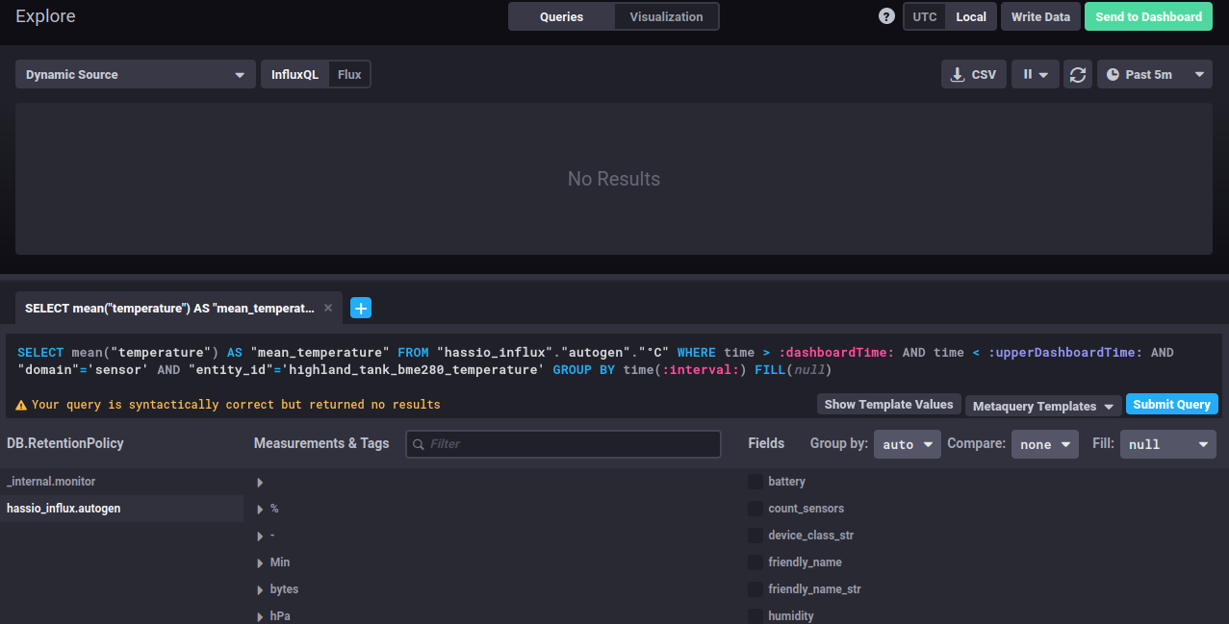Click the Send to Dashboard button

click(x=1148, y=16)
